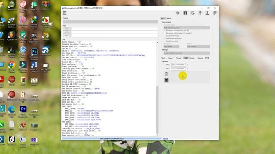Image resolution: width=275 pixels, height=154 pixels.
Task: Toggle the IMEI2 checkbox
Action: click(x=165, y=68)
